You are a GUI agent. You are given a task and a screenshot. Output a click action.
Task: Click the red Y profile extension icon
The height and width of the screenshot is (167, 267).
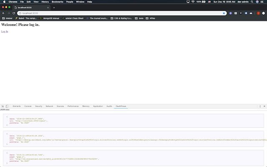(258, 13)
